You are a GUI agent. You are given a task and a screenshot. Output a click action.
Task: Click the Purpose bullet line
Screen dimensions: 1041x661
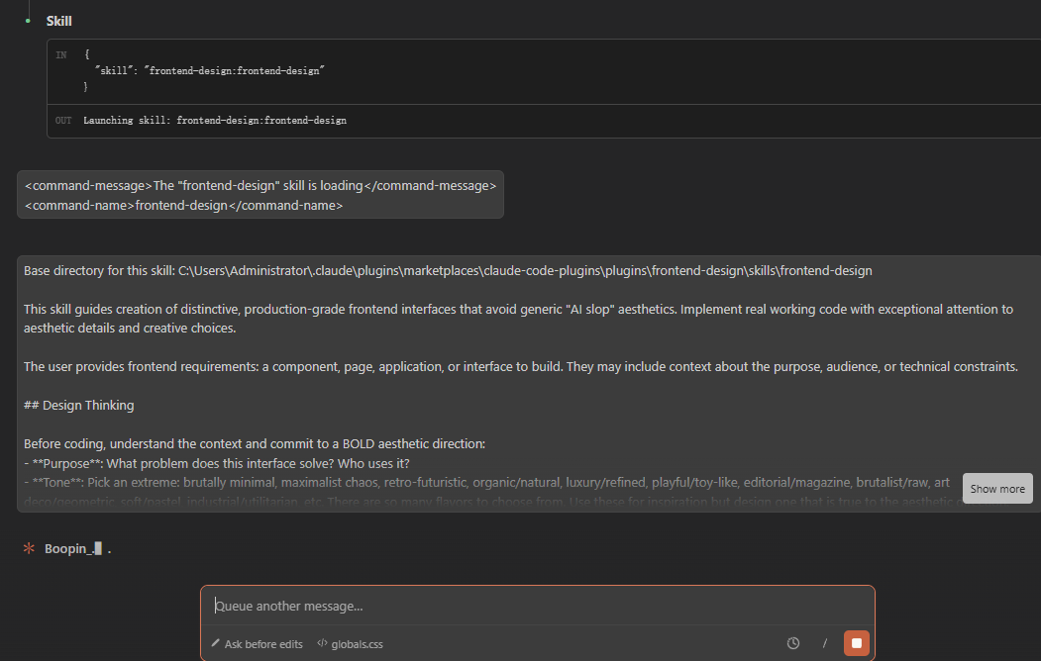217,464
